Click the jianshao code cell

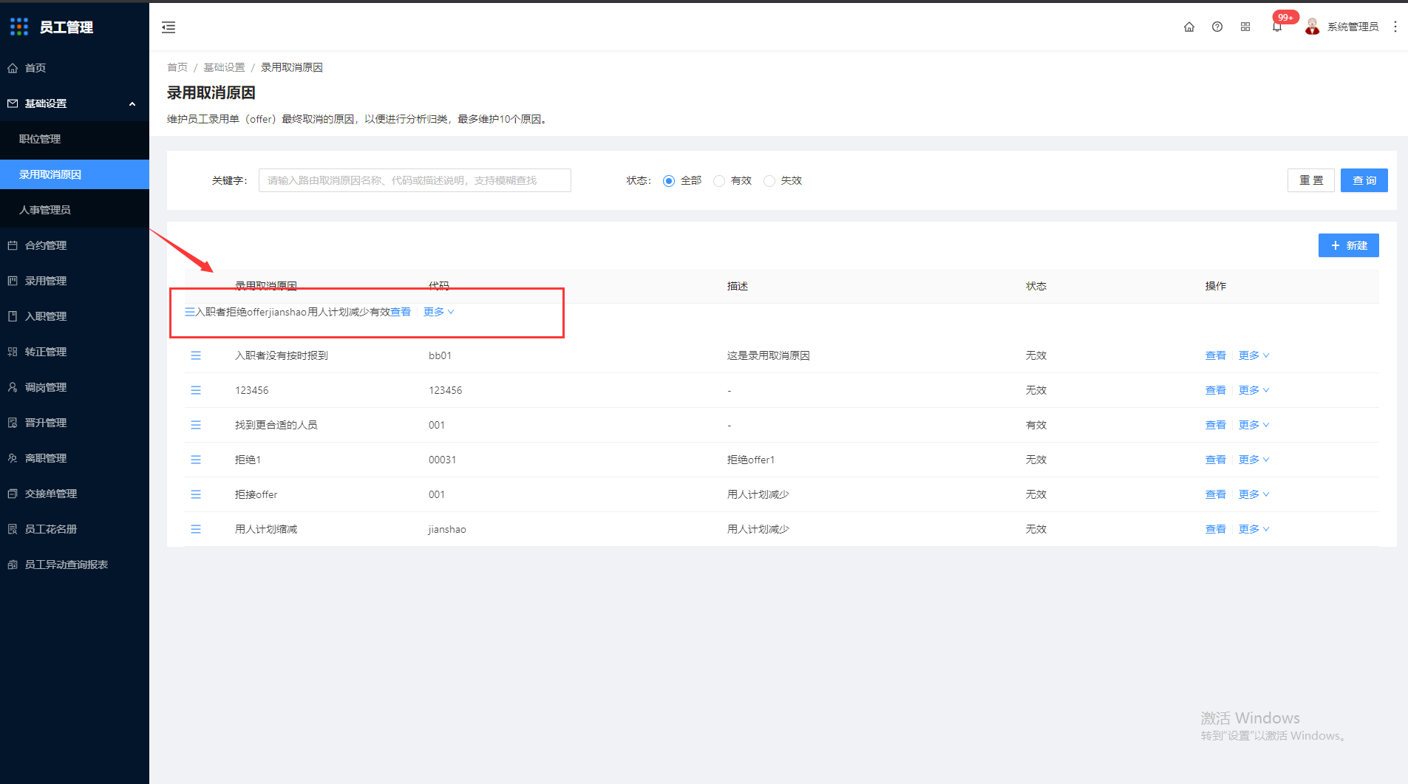point(447,529)
